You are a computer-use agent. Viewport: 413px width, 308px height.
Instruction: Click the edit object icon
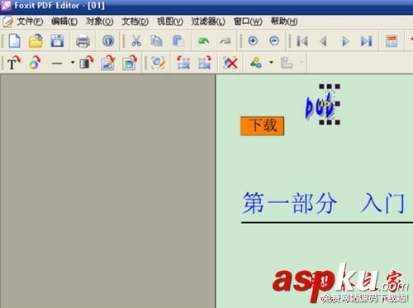tap(158, 63)
